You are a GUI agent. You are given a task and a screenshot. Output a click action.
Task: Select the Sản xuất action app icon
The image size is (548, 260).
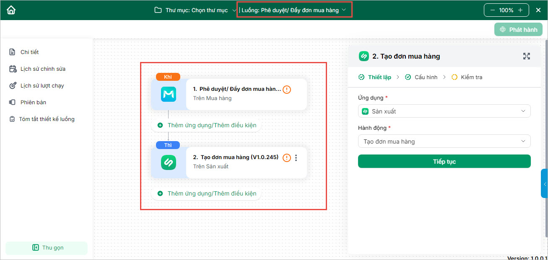pos(169,162)
